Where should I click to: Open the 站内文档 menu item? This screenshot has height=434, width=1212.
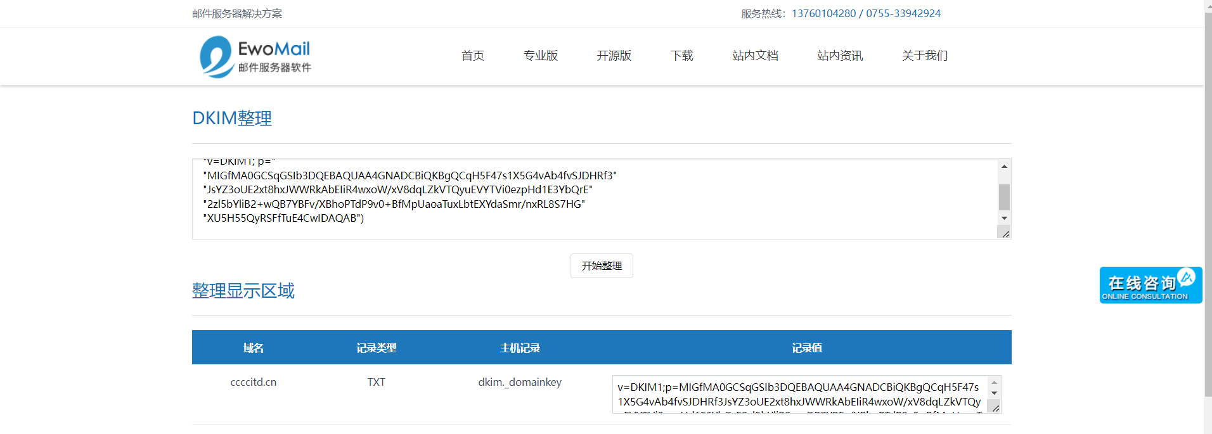click(x=755, y=56)
